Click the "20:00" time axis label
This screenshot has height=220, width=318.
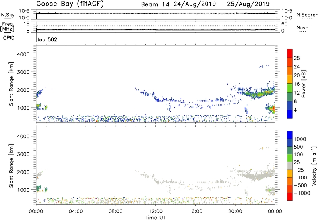tap(235, 212)
